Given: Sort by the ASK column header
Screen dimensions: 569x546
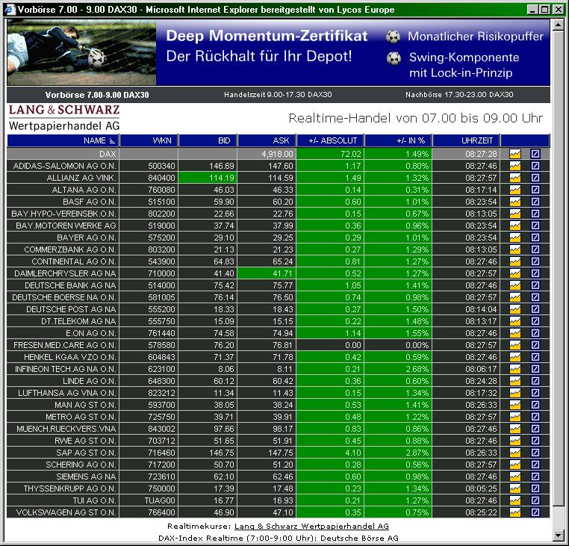Looking at the screenshot, I should pos(267,140).
